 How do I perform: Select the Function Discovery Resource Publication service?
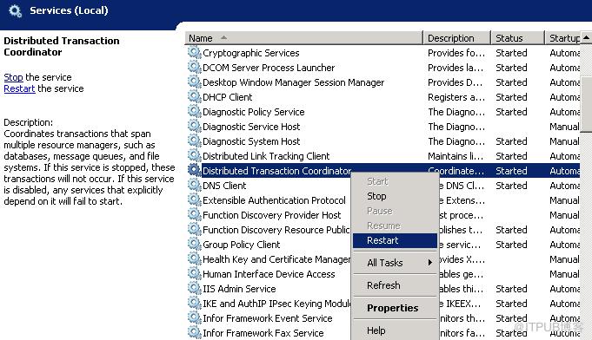click(x=276, y=230)
